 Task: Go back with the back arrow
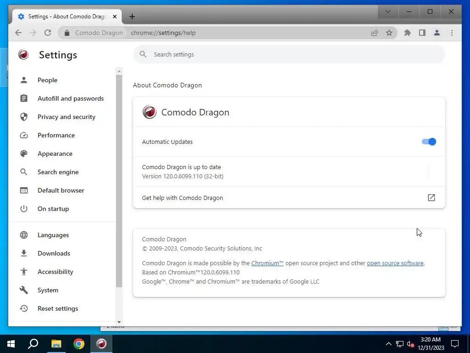click(18, 33)
